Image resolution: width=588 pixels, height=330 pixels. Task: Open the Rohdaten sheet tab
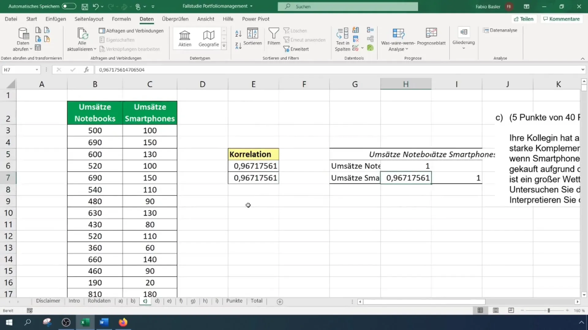(99, 301)
